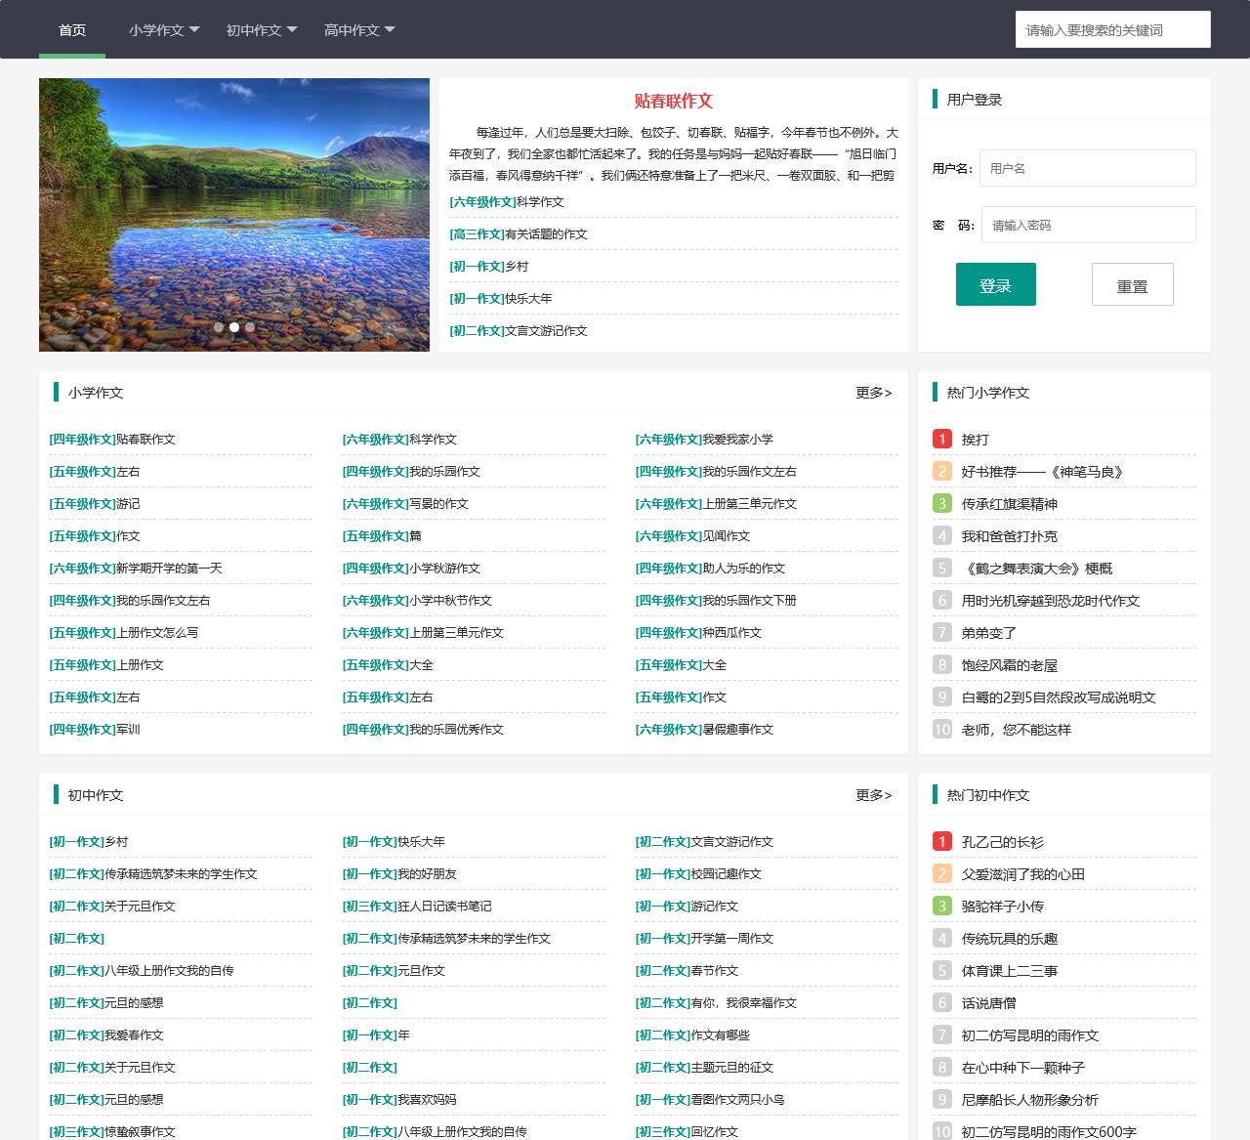This screenshot has width=1250, height=1140.
Task: Select the second carousel indicator dot
Action: click(234, 327)
